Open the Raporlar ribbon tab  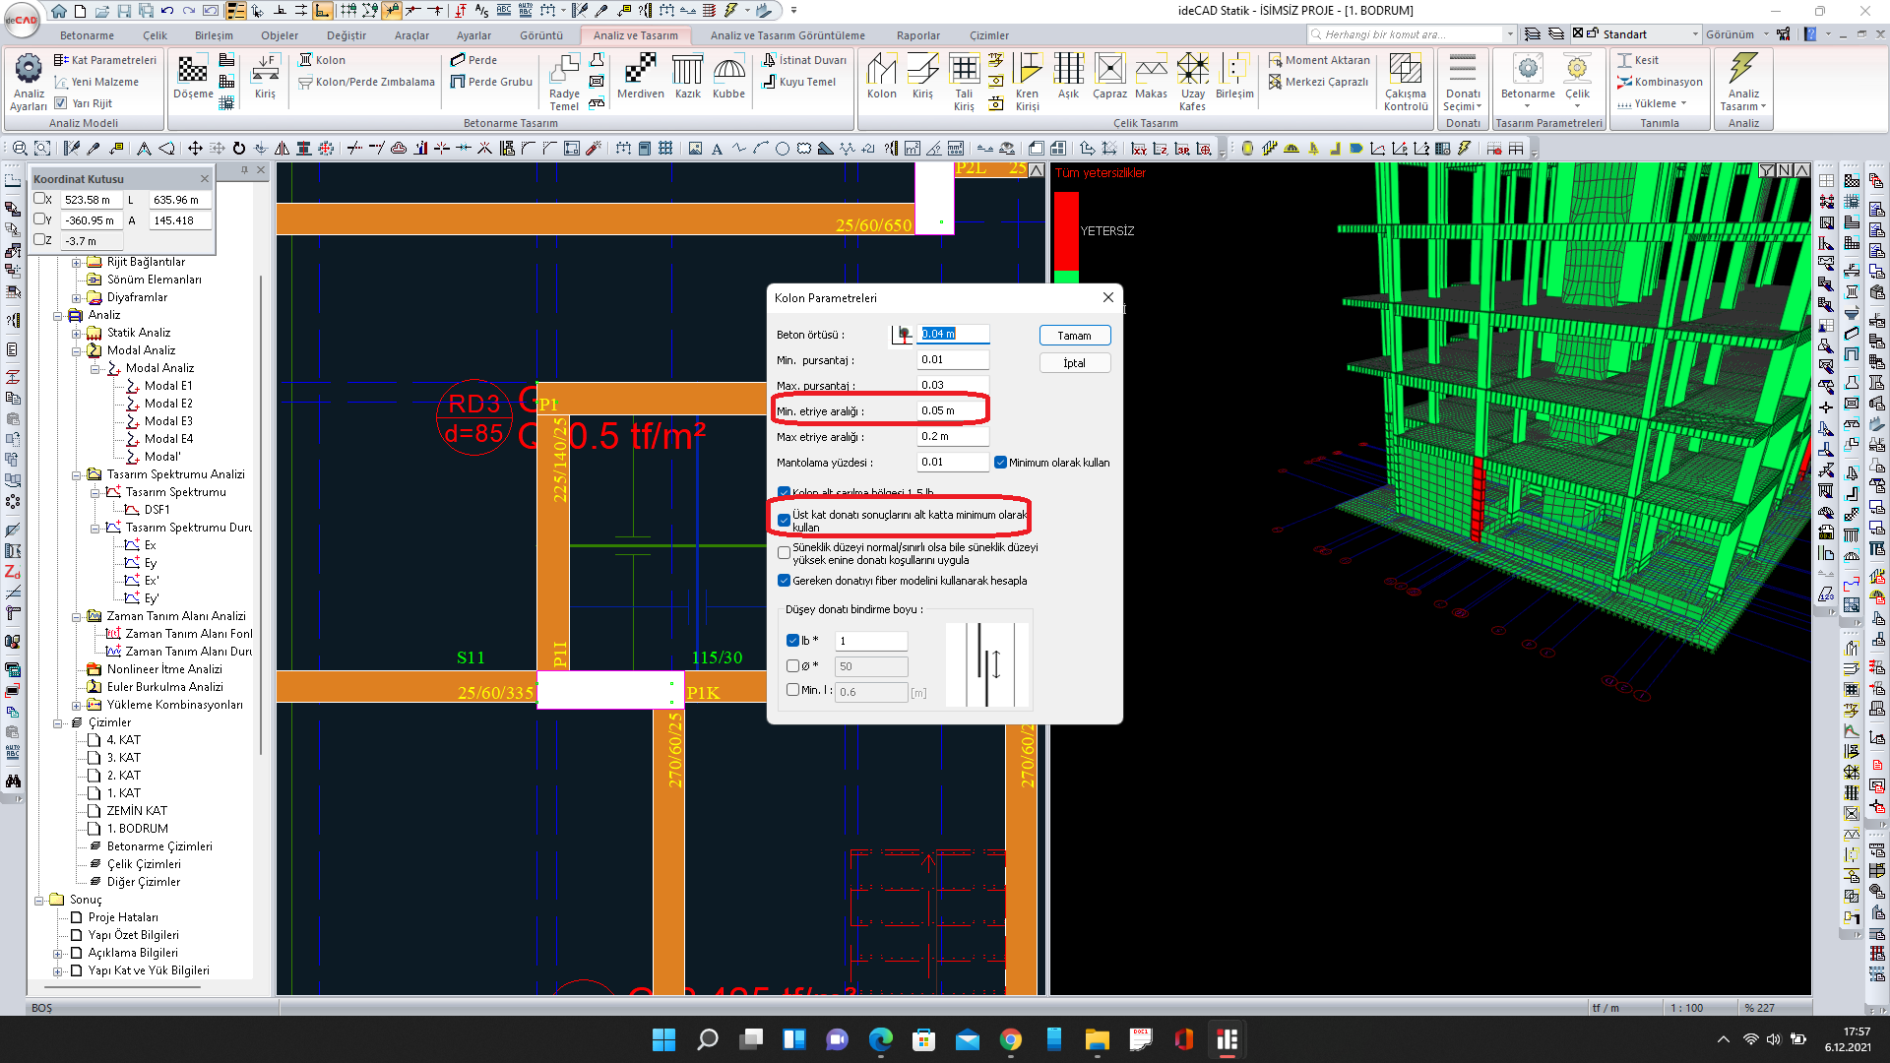[917, 35]
